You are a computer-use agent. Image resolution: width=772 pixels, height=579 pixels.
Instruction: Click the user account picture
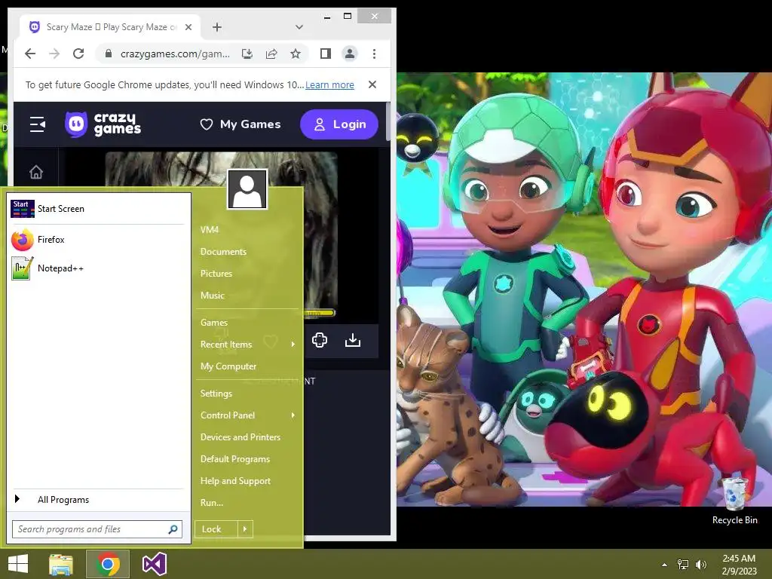247,189
